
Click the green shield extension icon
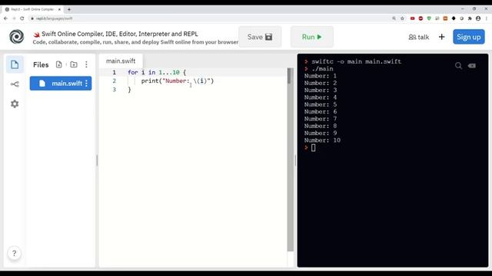429,18
